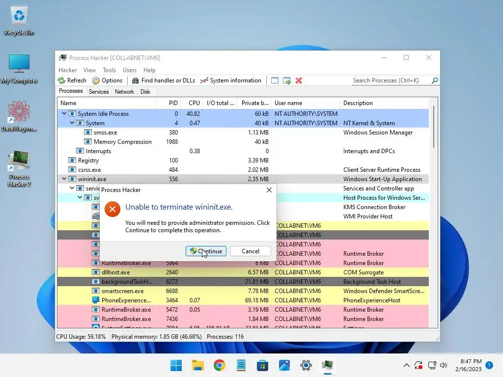503x377 pixels.
Task: Select the Registry process row
Action: (x=243, y=161)
